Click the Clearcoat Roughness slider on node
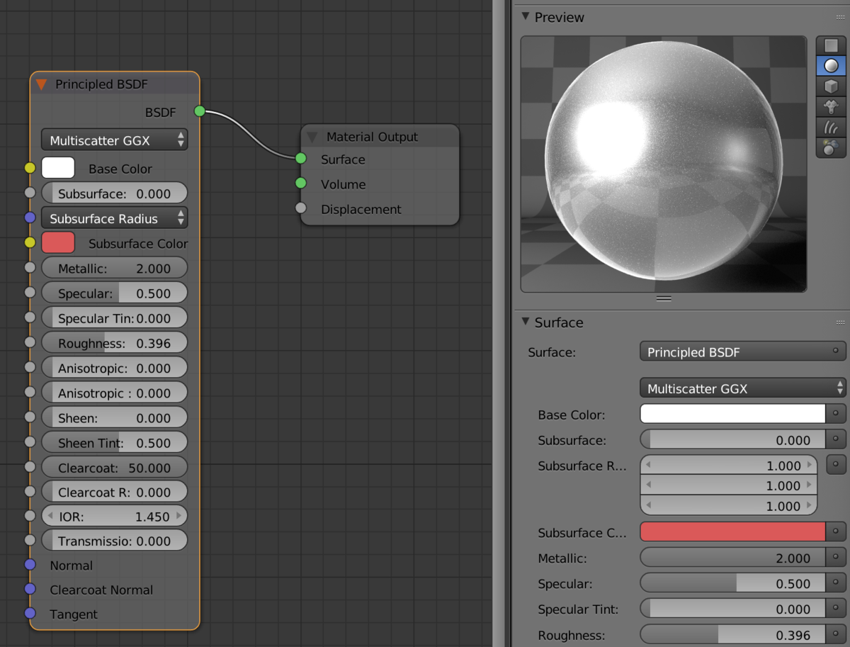This screenshot has height=647, width=850. pos(114,492)
